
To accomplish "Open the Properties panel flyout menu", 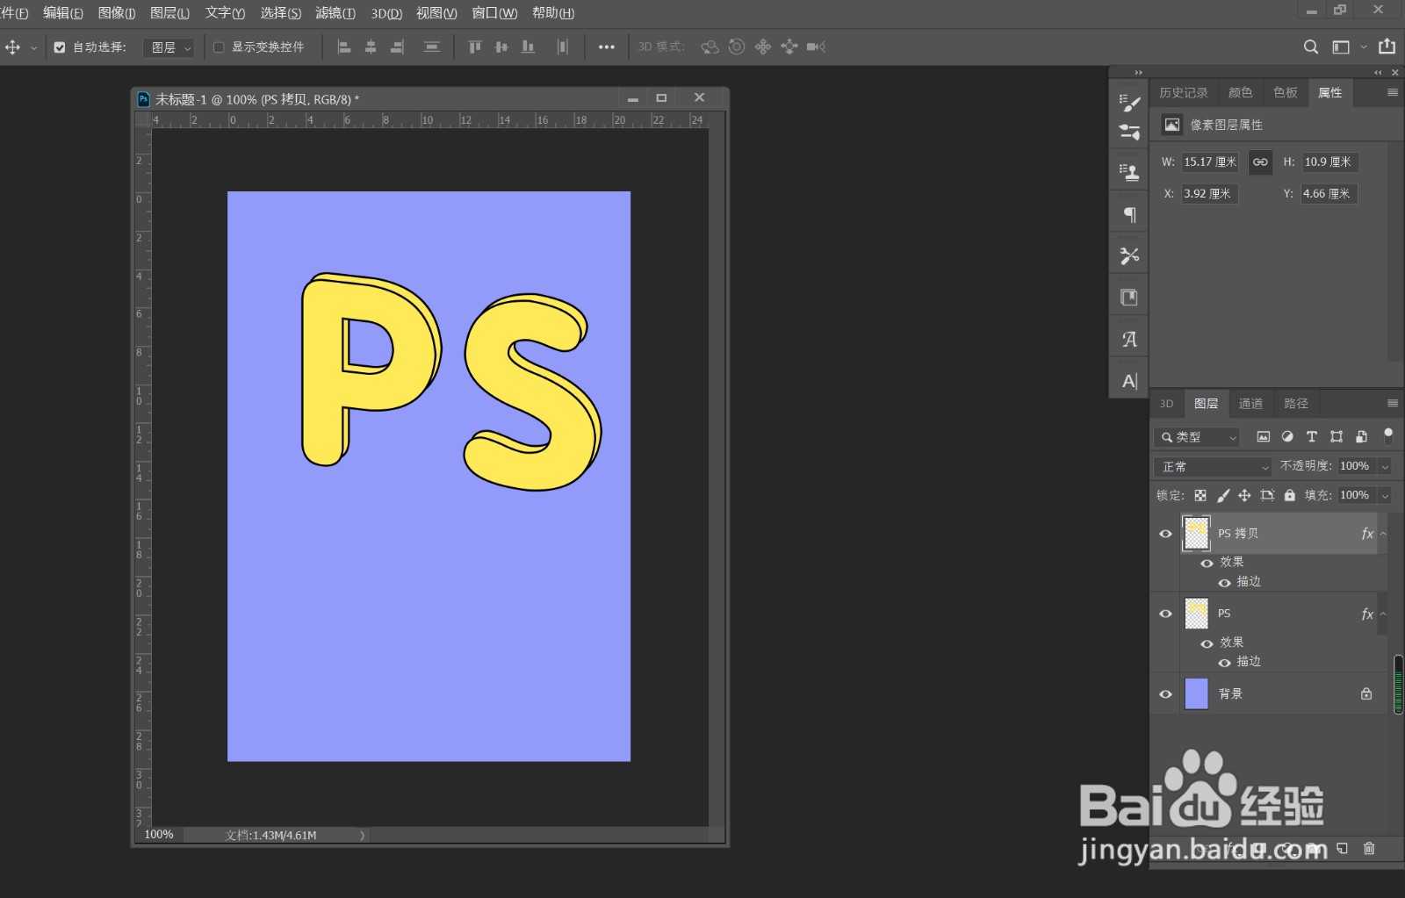I will point(1393,92).
